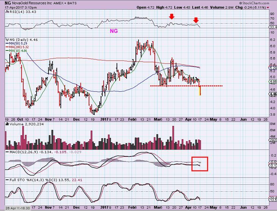Click the 'Volume 2.9M' header value
Screen dimensions: 277x211
[x=222, y=7]
